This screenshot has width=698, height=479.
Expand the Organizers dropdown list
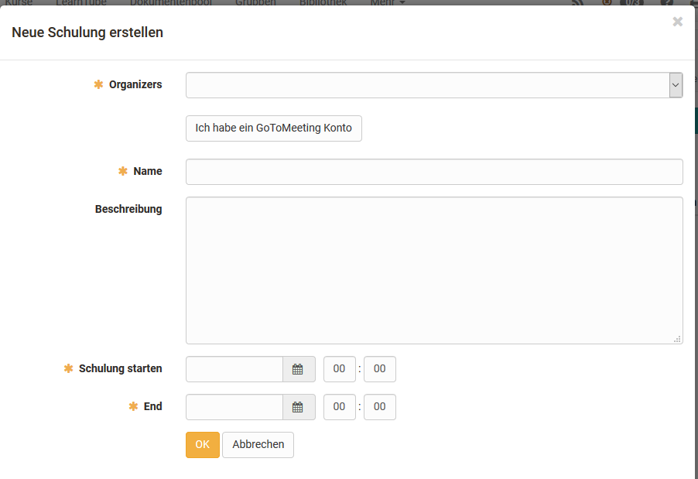pyautogui.click(x=433, y=85)
